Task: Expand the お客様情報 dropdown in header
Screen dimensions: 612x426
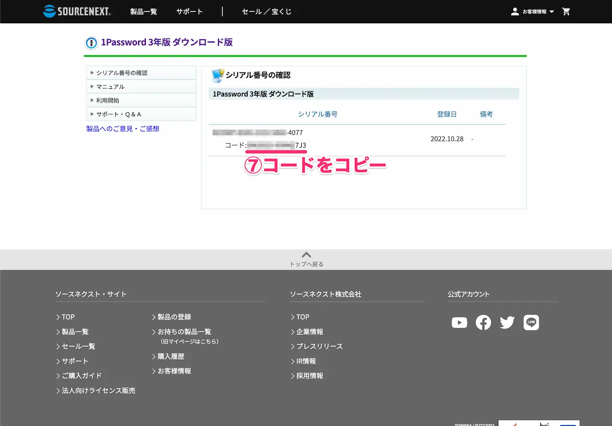Action: click(538, 11)
